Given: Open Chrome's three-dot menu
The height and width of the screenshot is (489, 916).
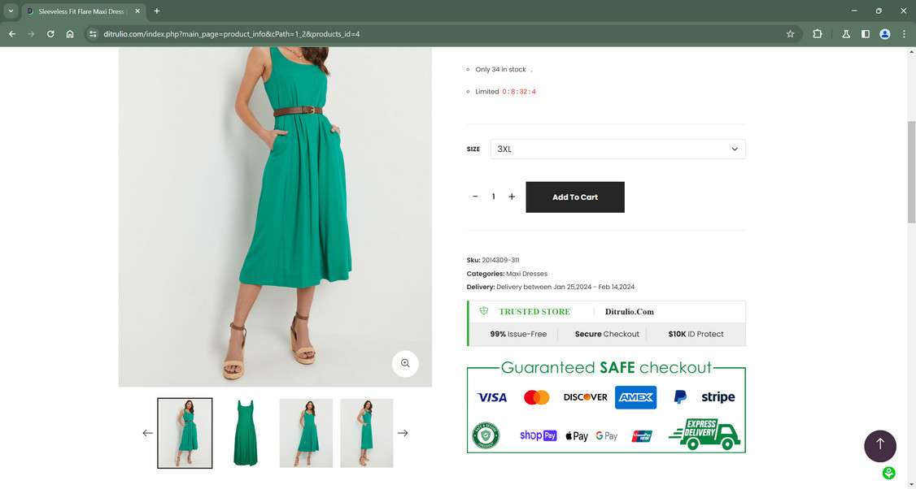Looking at the screenshot, I should pyautogui.click(x=904, y=34).
